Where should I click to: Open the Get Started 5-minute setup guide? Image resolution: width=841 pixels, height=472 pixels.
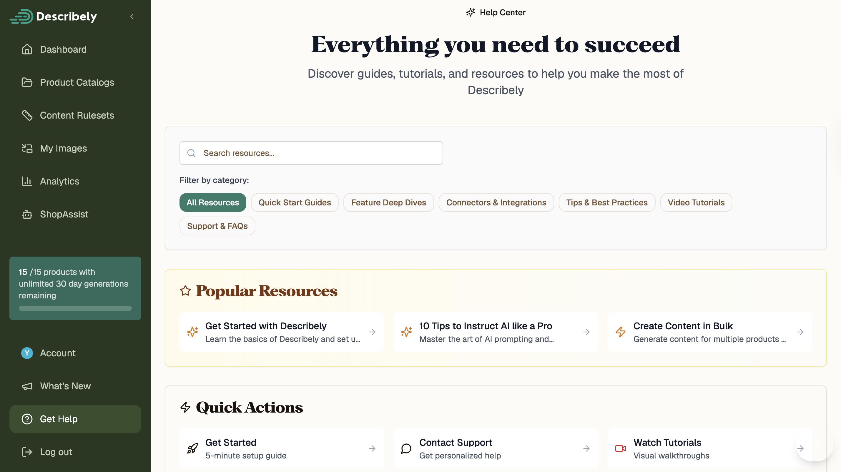point(281,448)
